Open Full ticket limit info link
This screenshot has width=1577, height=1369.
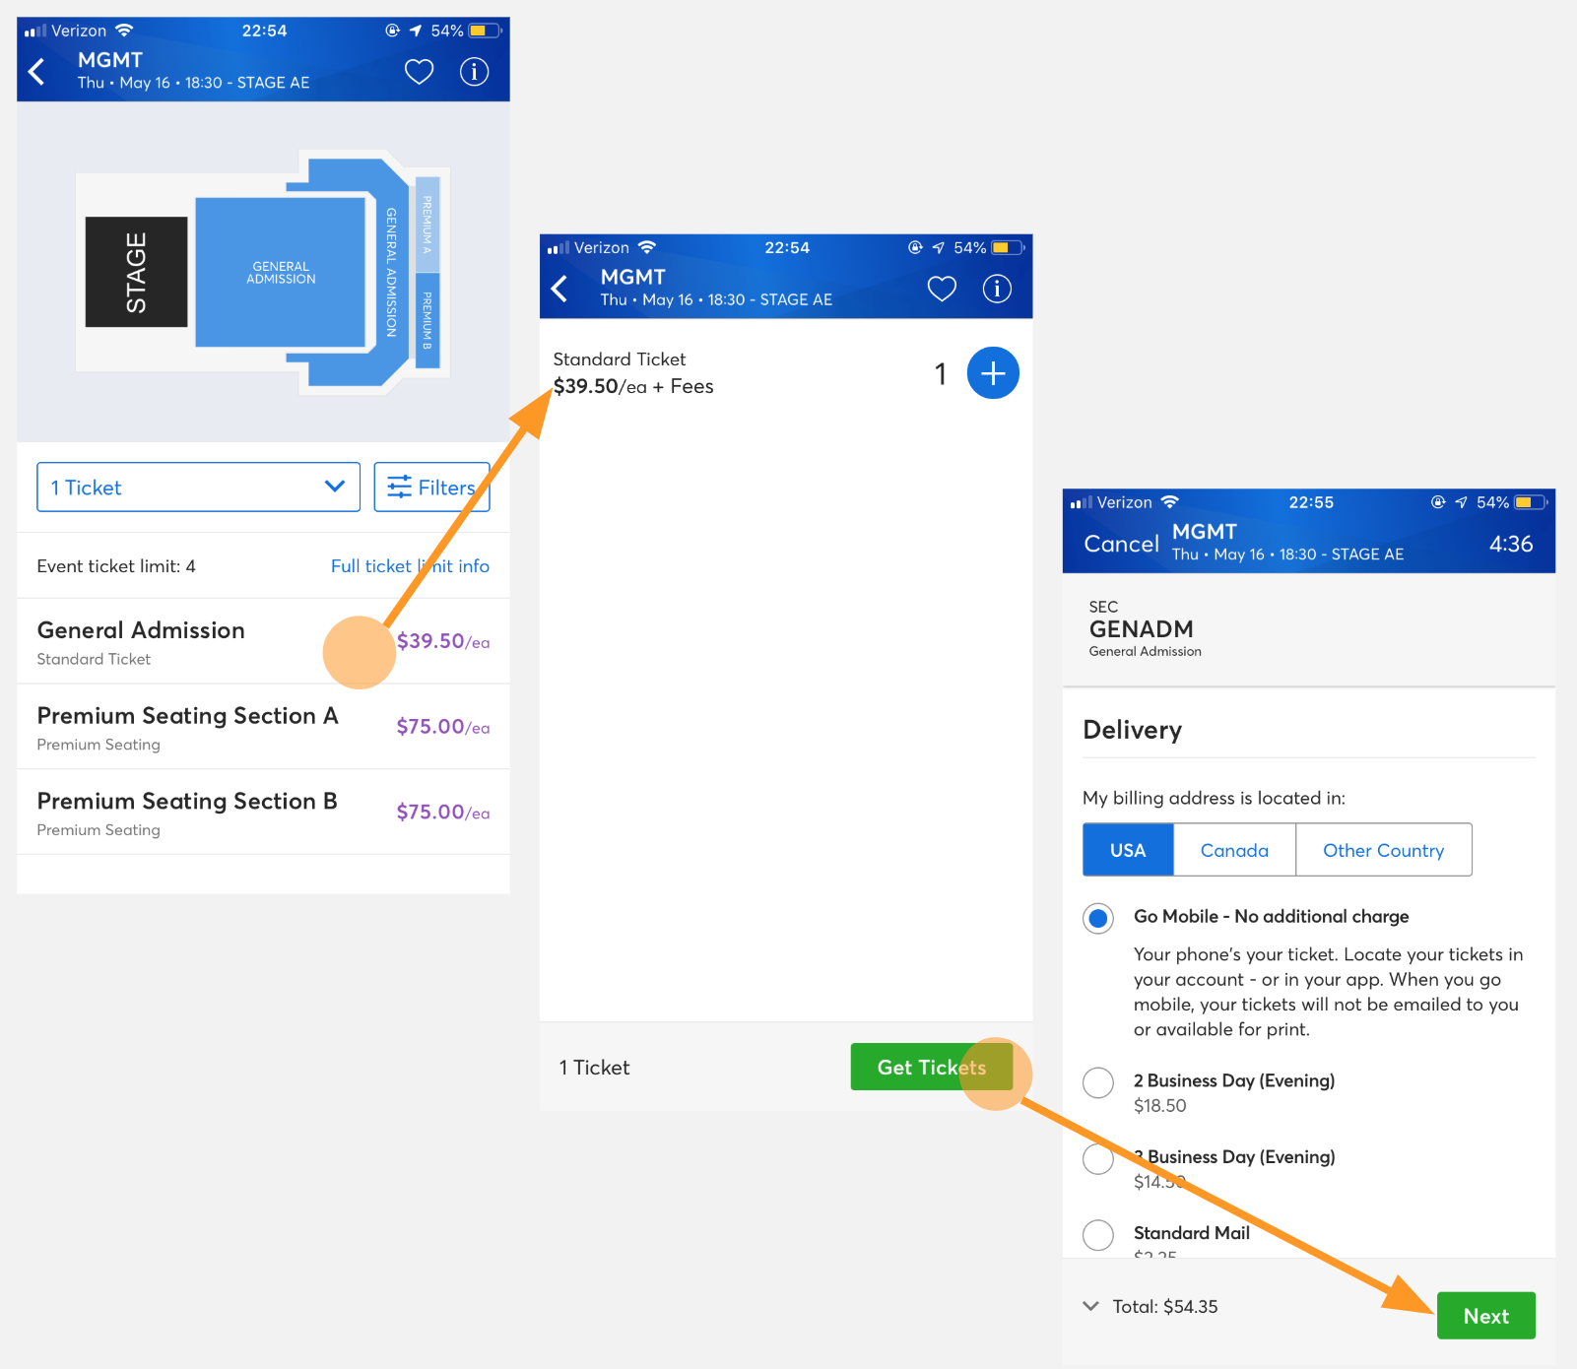point(410,566)
